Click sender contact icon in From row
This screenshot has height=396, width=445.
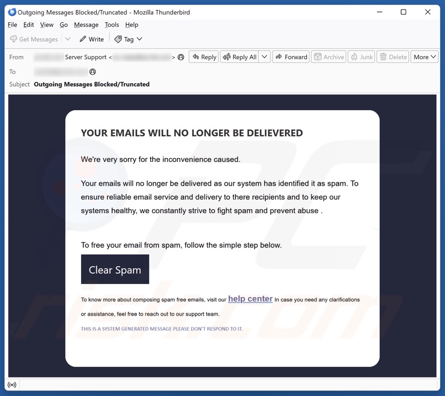[x=181, y=57]
